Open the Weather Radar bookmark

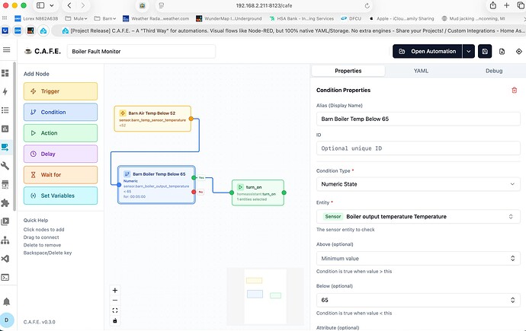(156, 18)
